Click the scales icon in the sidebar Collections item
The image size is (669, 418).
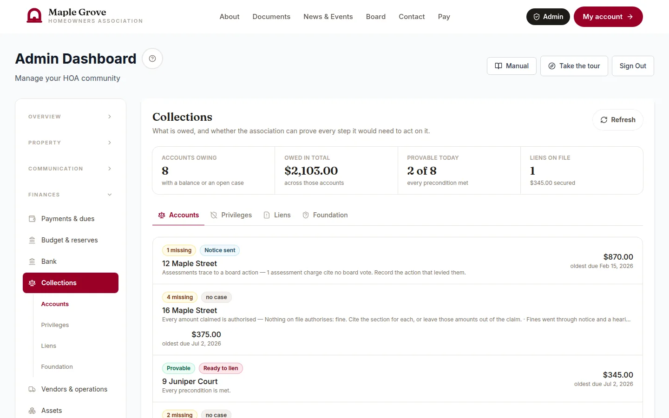click(x=32, y=283)
